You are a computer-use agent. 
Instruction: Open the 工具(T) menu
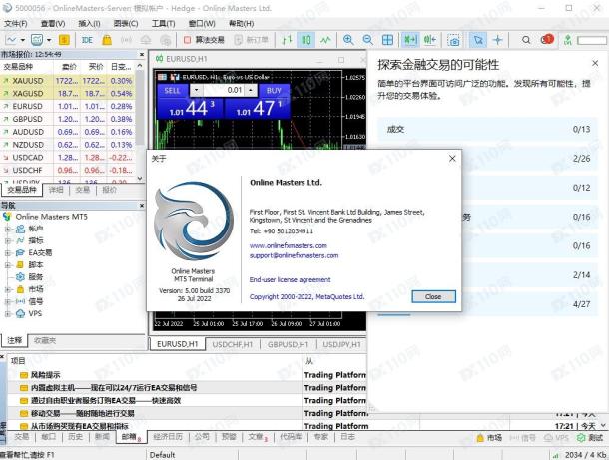(x=163, y=24)
